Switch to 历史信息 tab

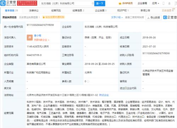(168, 10)
